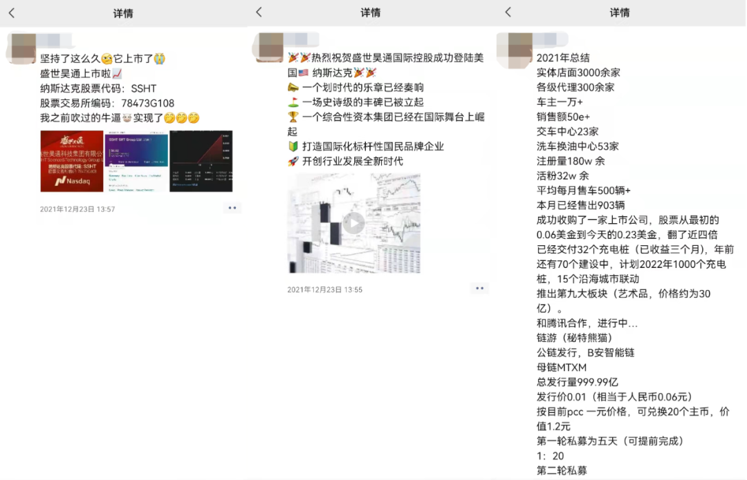Click the line 活粉32w 余
747x480 pixels.
coord(562,176)
